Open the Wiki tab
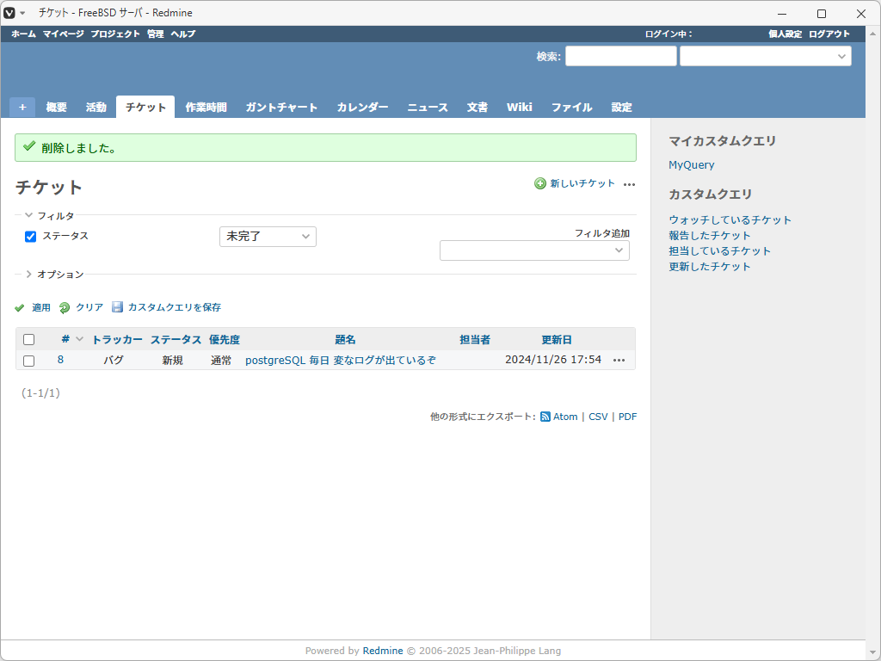Viewport: 881px width, 661px height. point(519,107)
